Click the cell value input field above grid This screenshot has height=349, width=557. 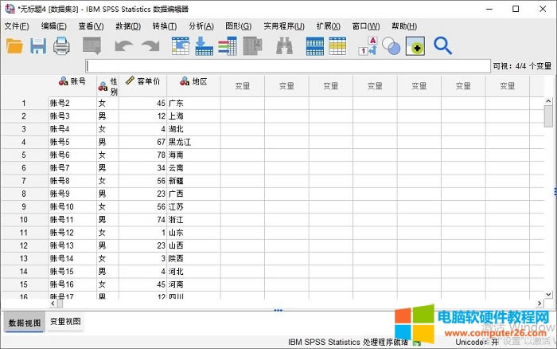(286, 66)
